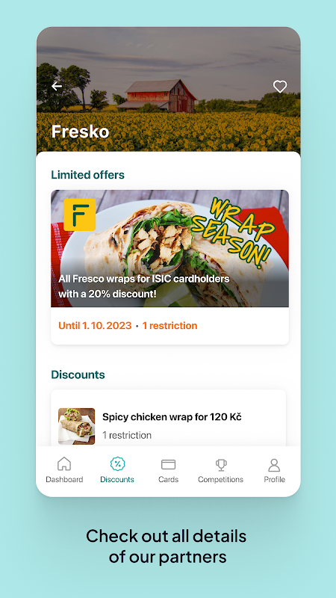Click the Spicy chicken wrap thumbnail
336x598 pixels.
pyautogui.click(x=77, y=426)
